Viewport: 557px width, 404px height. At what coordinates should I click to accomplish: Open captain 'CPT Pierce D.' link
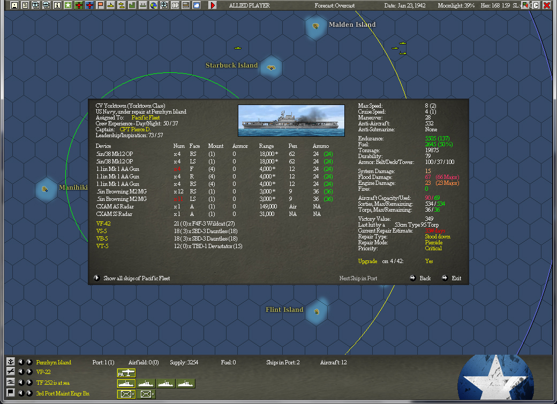pyautogui.click(x=135, y=129)
